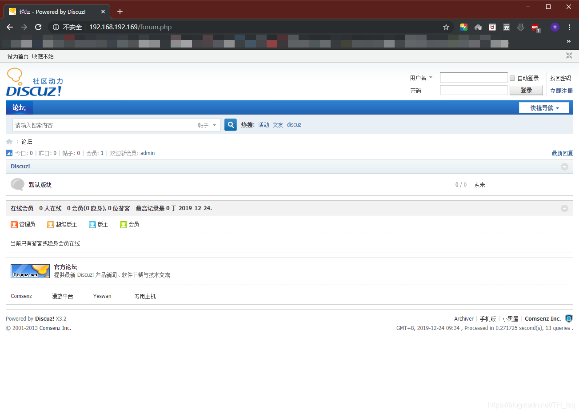Click the 在线会员 heading link
The image size is (579, 413).
pyautogui.click(x=22, y=208)
